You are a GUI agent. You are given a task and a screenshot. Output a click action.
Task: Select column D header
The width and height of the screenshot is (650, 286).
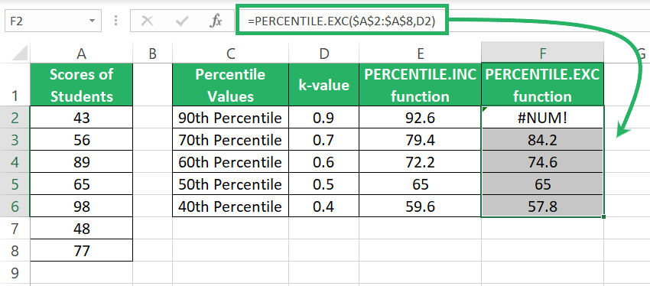[323, 54]
